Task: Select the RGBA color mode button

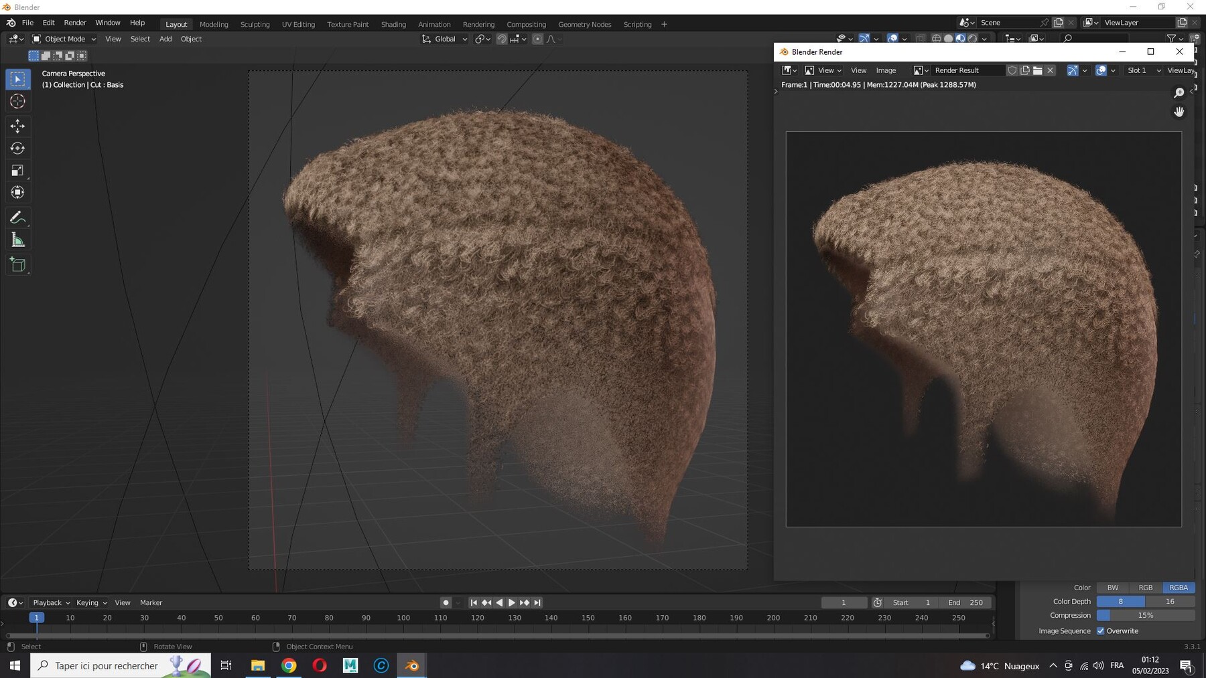Action: point(1179,588)
